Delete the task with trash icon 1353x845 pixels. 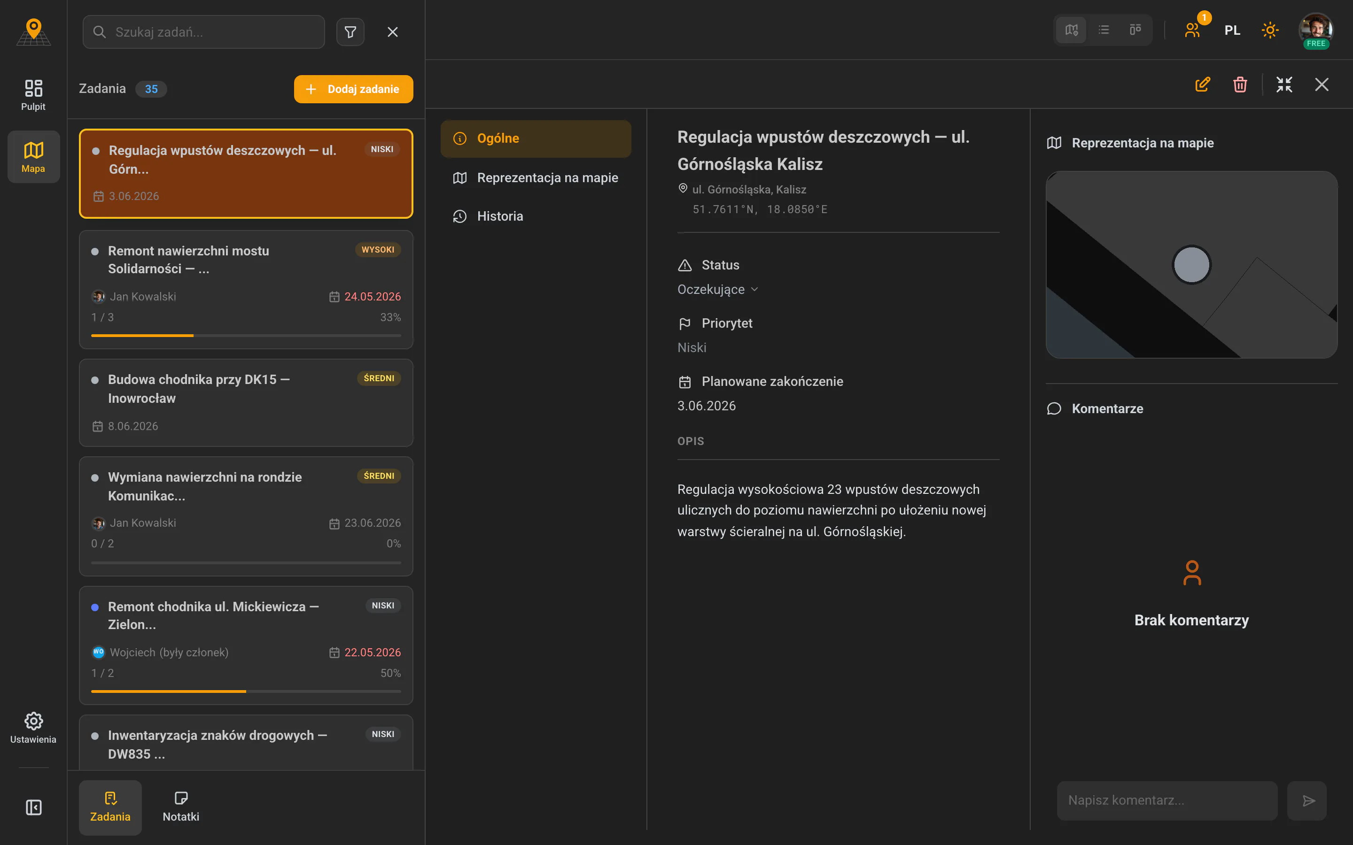click(1240, 84)
